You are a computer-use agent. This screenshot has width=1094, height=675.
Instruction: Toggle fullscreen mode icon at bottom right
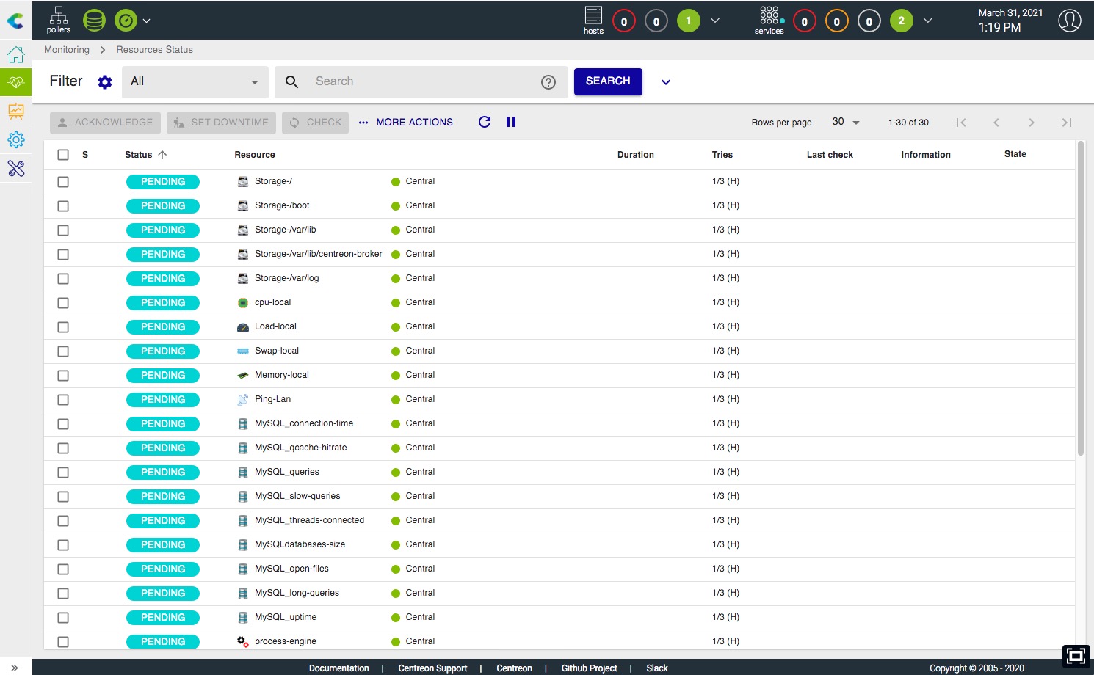pos(1076,655)
